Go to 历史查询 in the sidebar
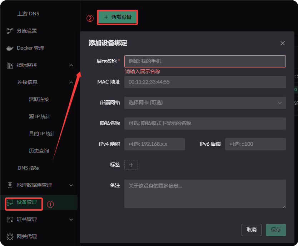This screenshot has height=246, width=298. (39, 151)
